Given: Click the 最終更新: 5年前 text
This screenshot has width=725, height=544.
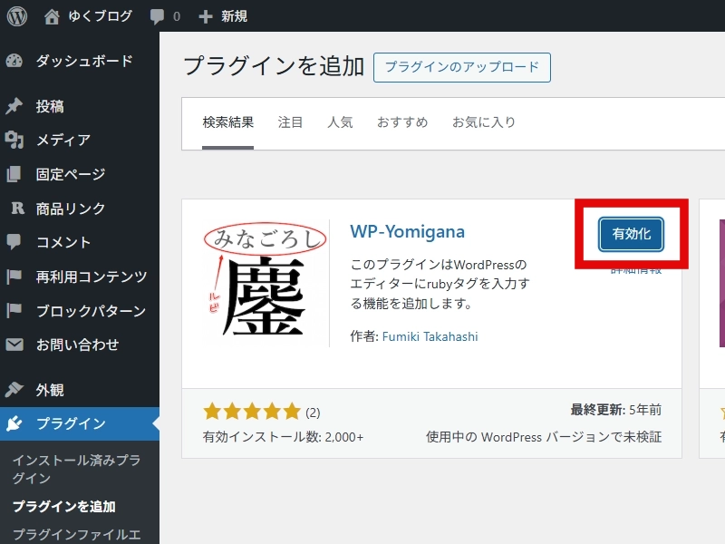Looking at the screenshot, I should (x=616, y=410).
